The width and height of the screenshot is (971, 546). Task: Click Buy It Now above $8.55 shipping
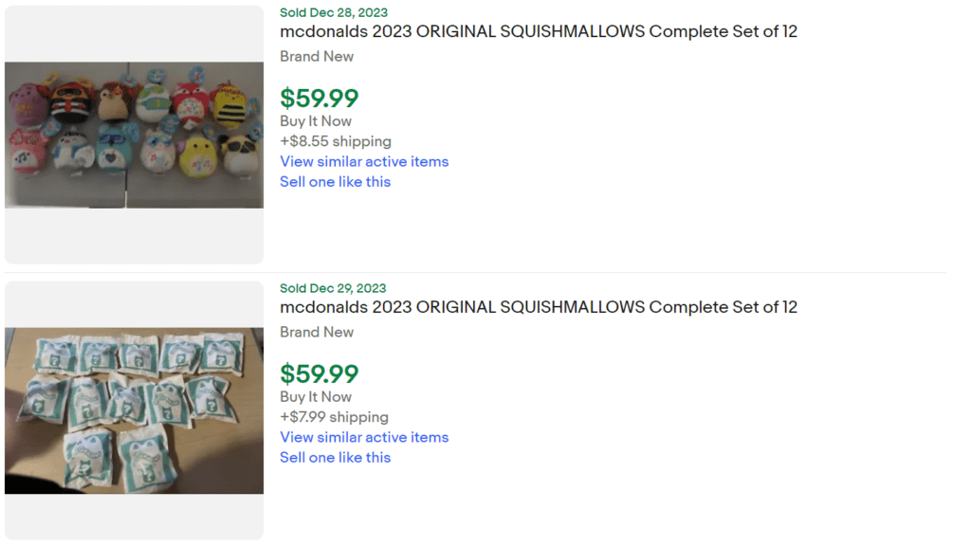pos(316,120)
